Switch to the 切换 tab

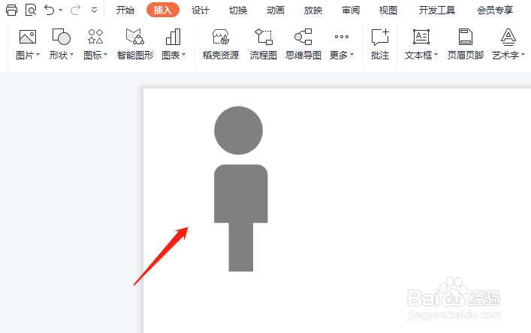(x=238, y=10)
